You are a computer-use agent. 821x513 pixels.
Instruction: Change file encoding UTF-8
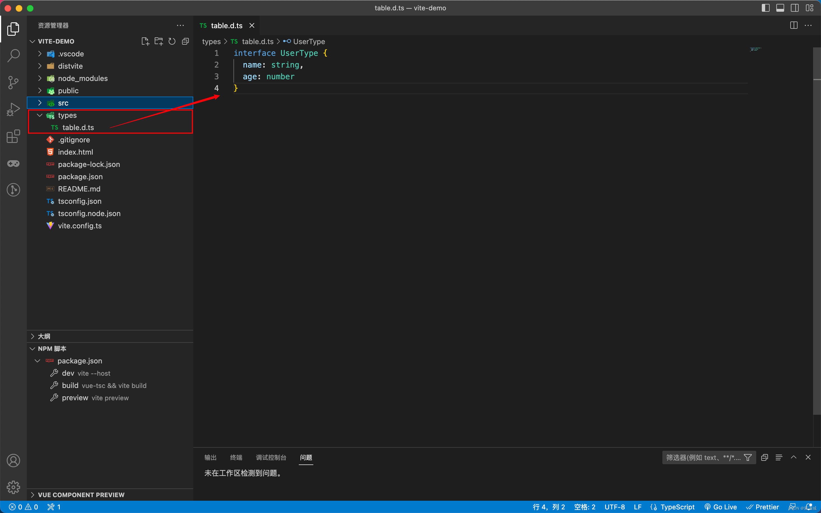615,507
